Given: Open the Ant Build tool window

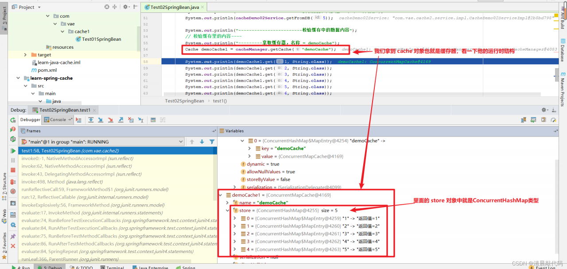Looking at the screenshot, I should click(x=562, y=19).
